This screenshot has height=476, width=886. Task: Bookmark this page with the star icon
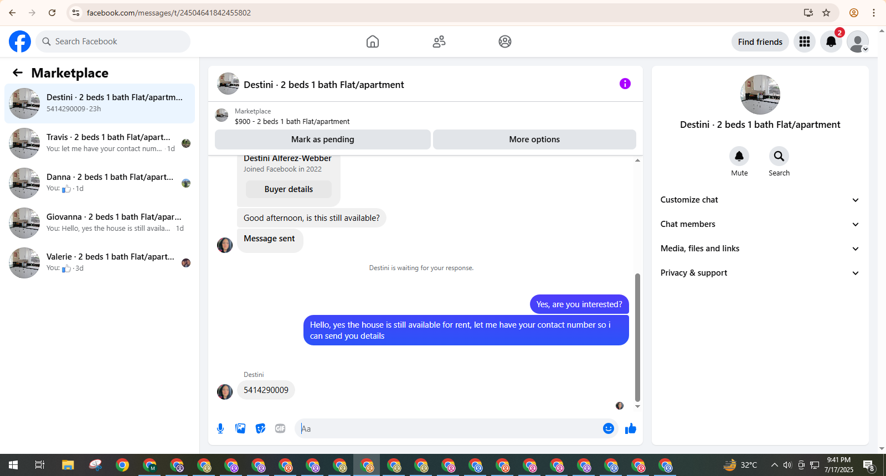pos(826,13)
